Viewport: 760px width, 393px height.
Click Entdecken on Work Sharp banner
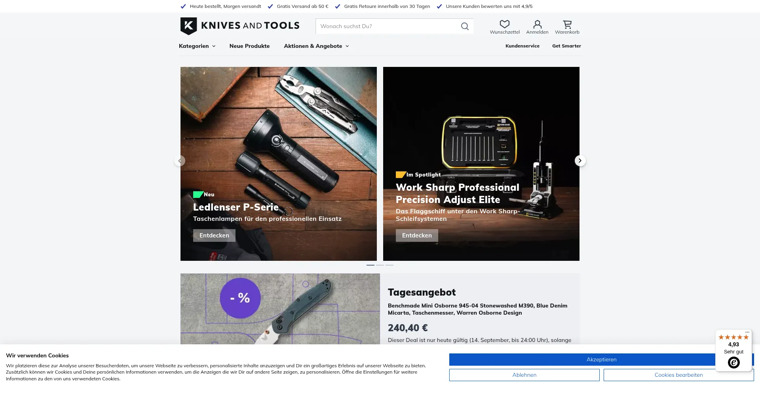417,235
